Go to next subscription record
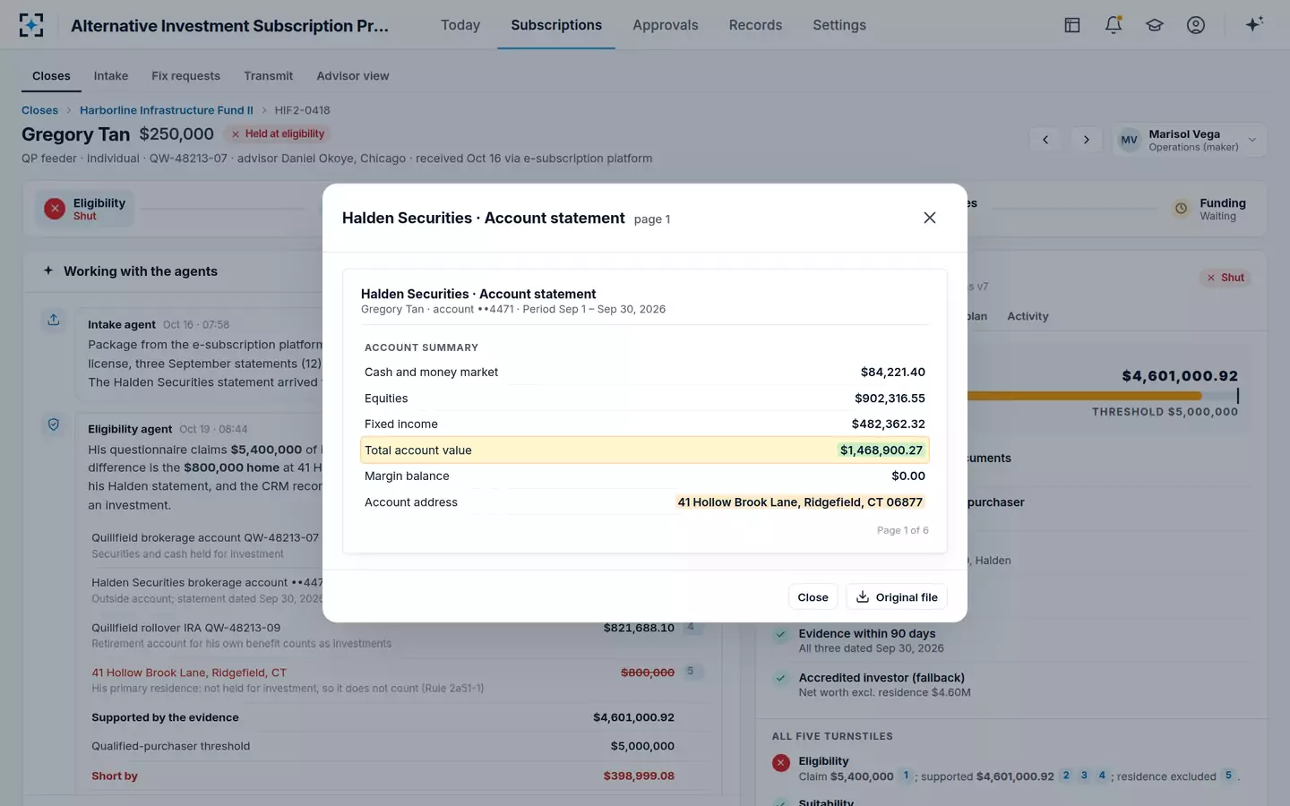1290x806 pixels. click(1086, 140)
